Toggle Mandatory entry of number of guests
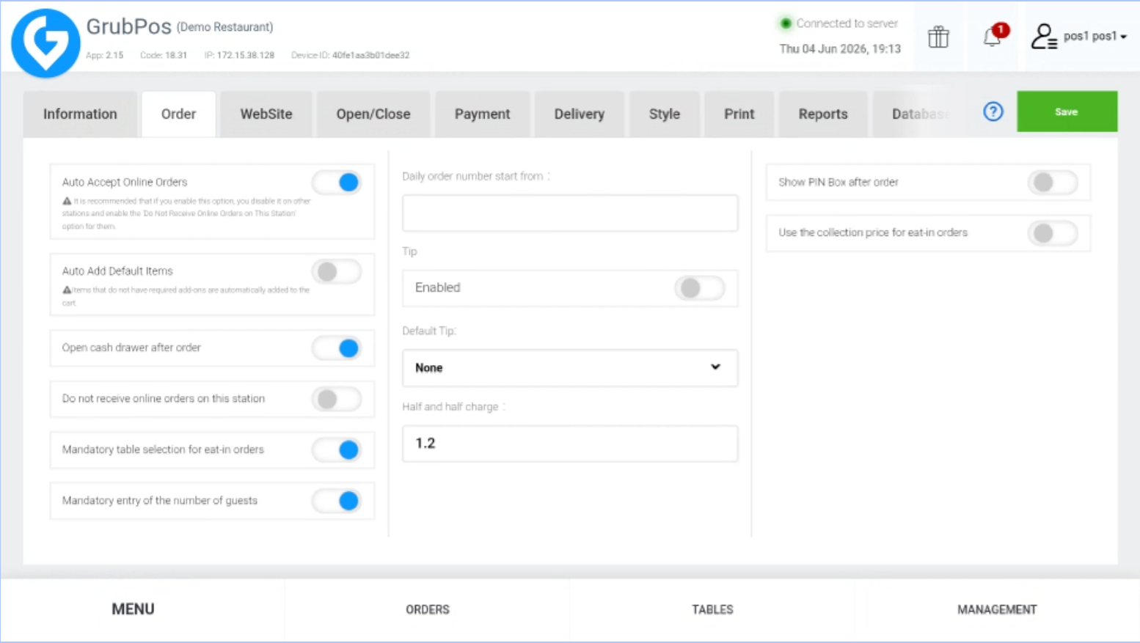Image resolution: width=1140 pixels, height=643 pixels. 337,501
